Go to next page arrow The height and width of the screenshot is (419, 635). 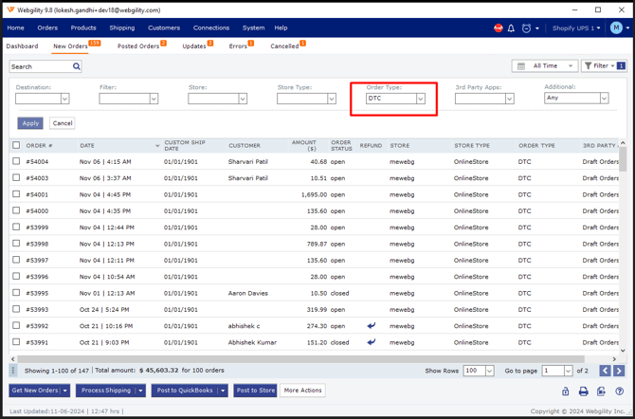click(619, 371)
